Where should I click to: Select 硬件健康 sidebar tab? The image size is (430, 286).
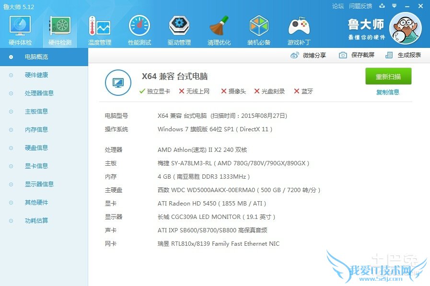[x=44, y=75]
